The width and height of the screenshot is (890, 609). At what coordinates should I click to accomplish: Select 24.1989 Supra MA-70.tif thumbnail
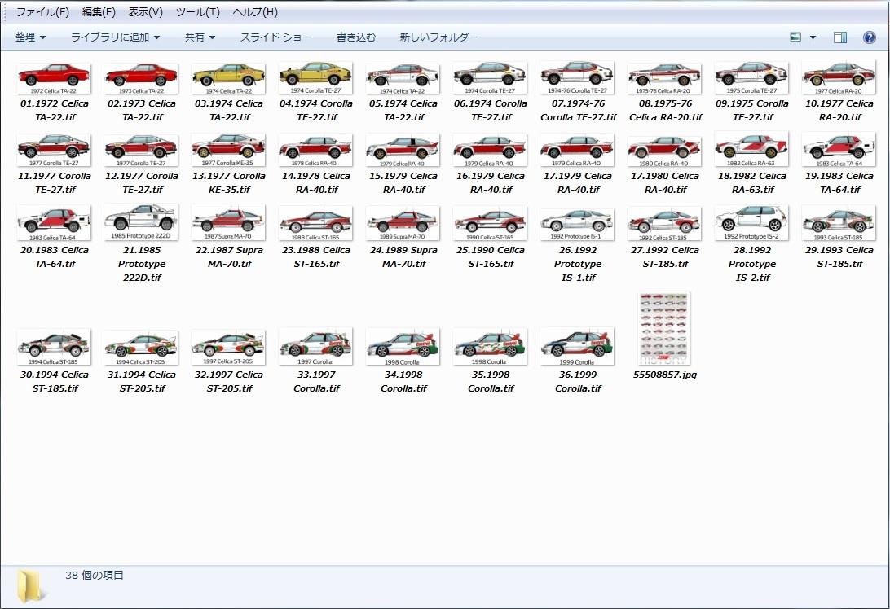click(x=403, y=223)
